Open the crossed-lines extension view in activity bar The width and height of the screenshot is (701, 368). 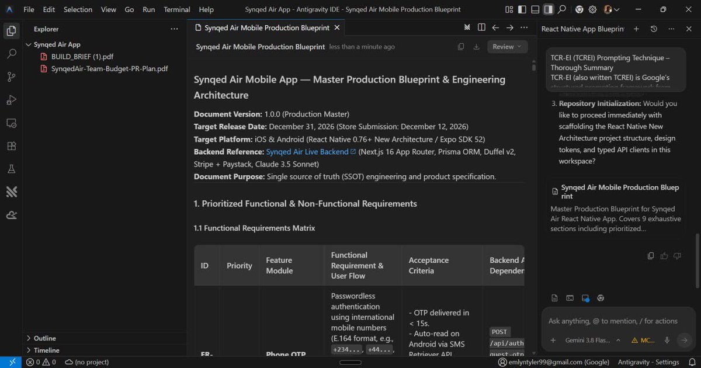click(x=11, y=192)
